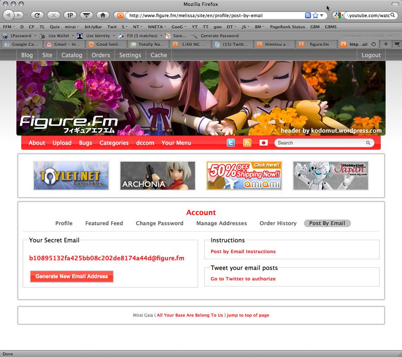Screen dimensions: 402x357
Task: Go to the browser Home icon
Action: click(103, 15)
